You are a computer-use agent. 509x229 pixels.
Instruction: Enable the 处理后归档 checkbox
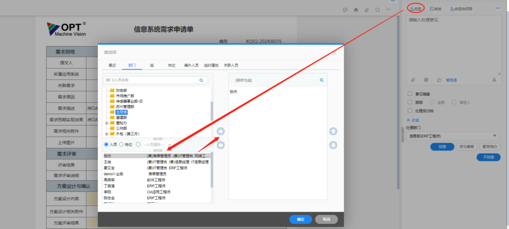point(409,110)
